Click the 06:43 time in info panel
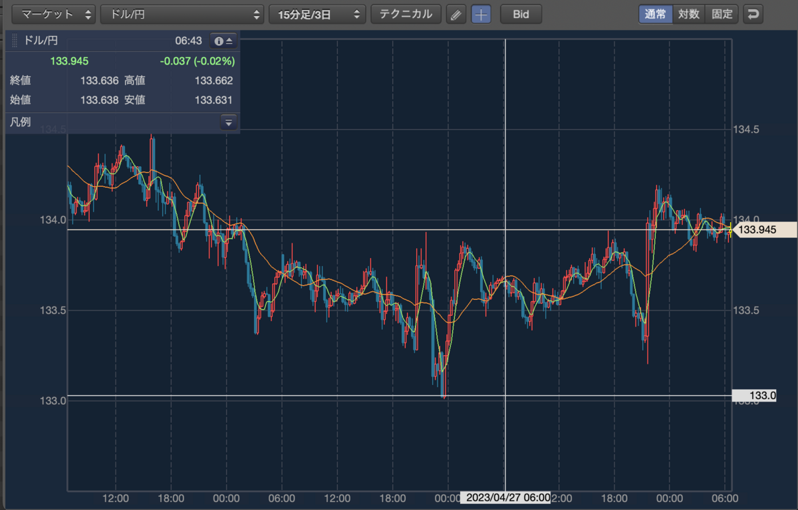Screen dimensions: 798x510 coord(188,41)
